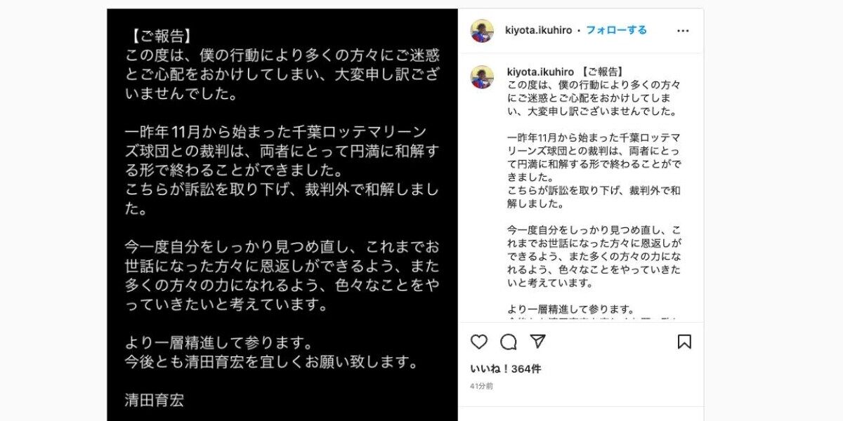The image size is (843, 421).
Task: View who liked via いいね！364件
Action: 506,369
